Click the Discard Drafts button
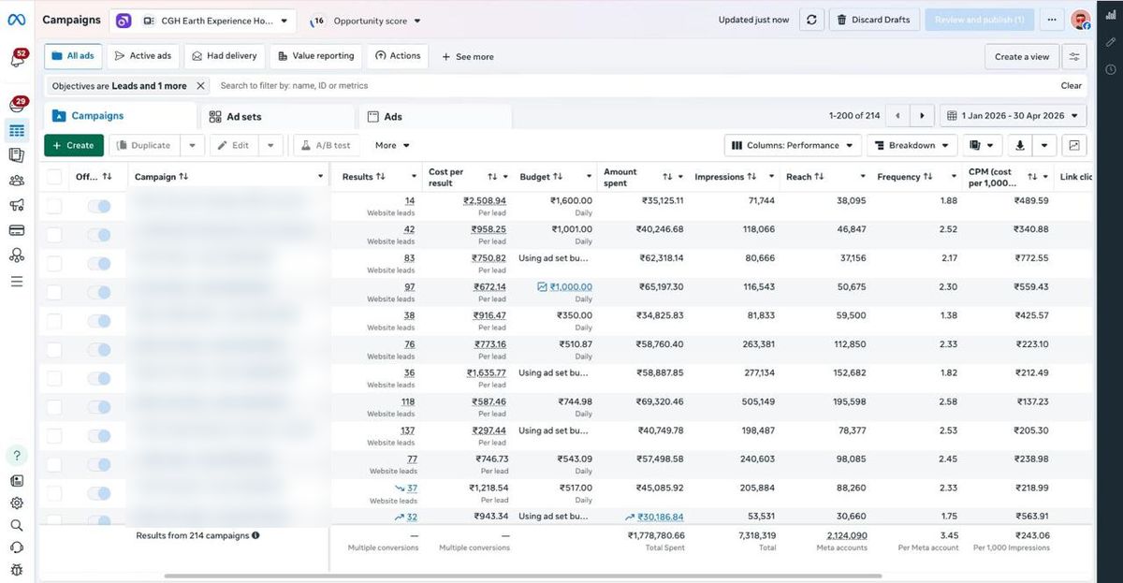The height and width of the screenshot is (583, 1123). (874, 20)
